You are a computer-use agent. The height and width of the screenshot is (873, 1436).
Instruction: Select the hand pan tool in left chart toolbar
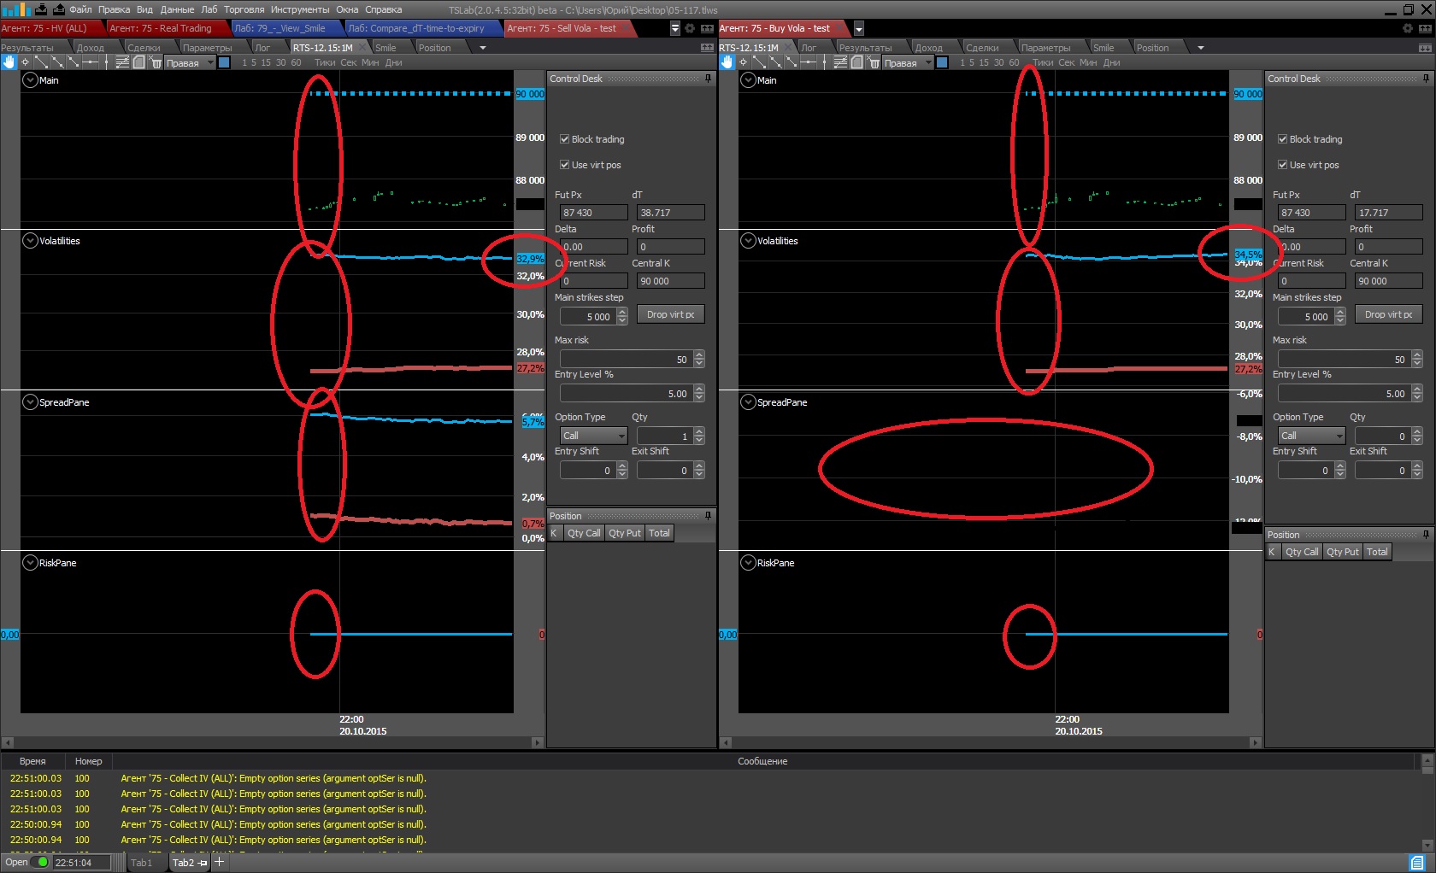9,62
